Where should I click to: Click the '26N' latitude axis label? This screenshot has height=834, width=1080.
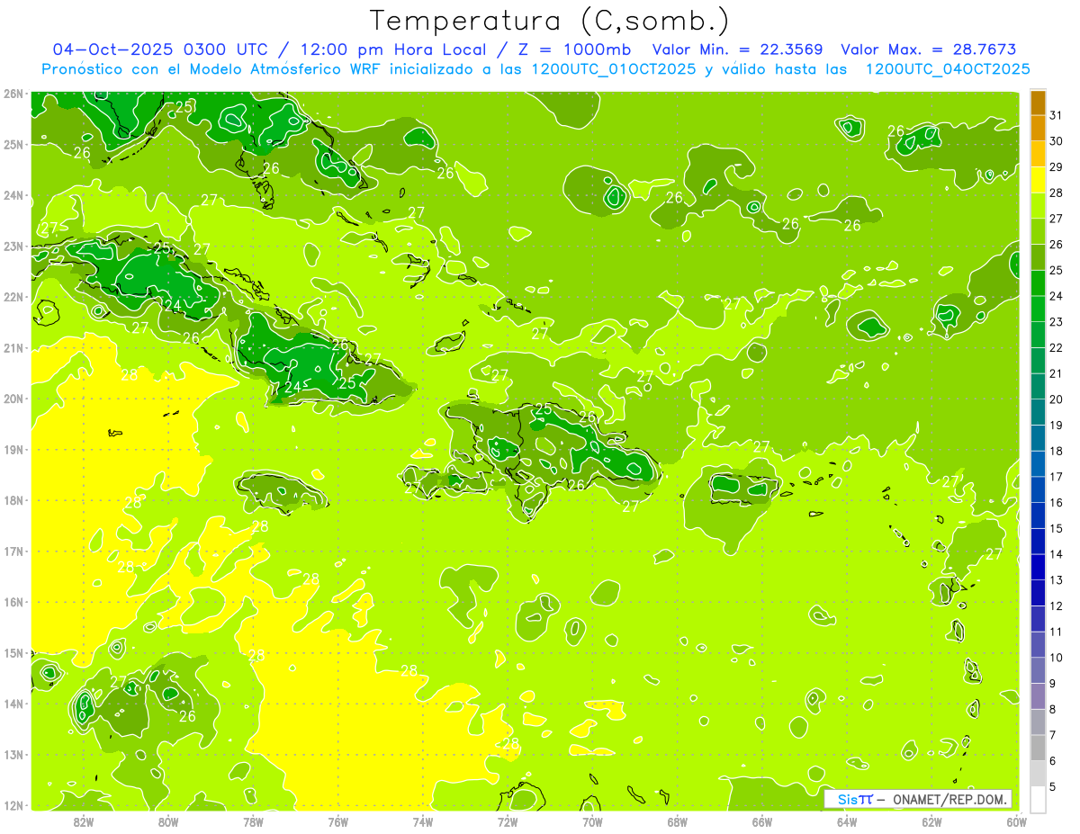pyautogui.click(x=13, y=94)
